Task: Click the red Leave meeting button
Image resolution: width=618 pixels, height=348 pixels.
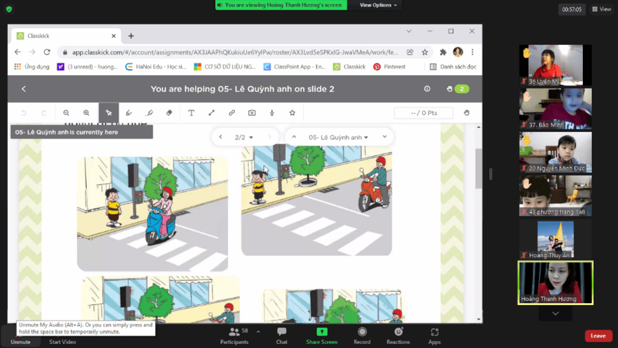Action: [597, 336]
